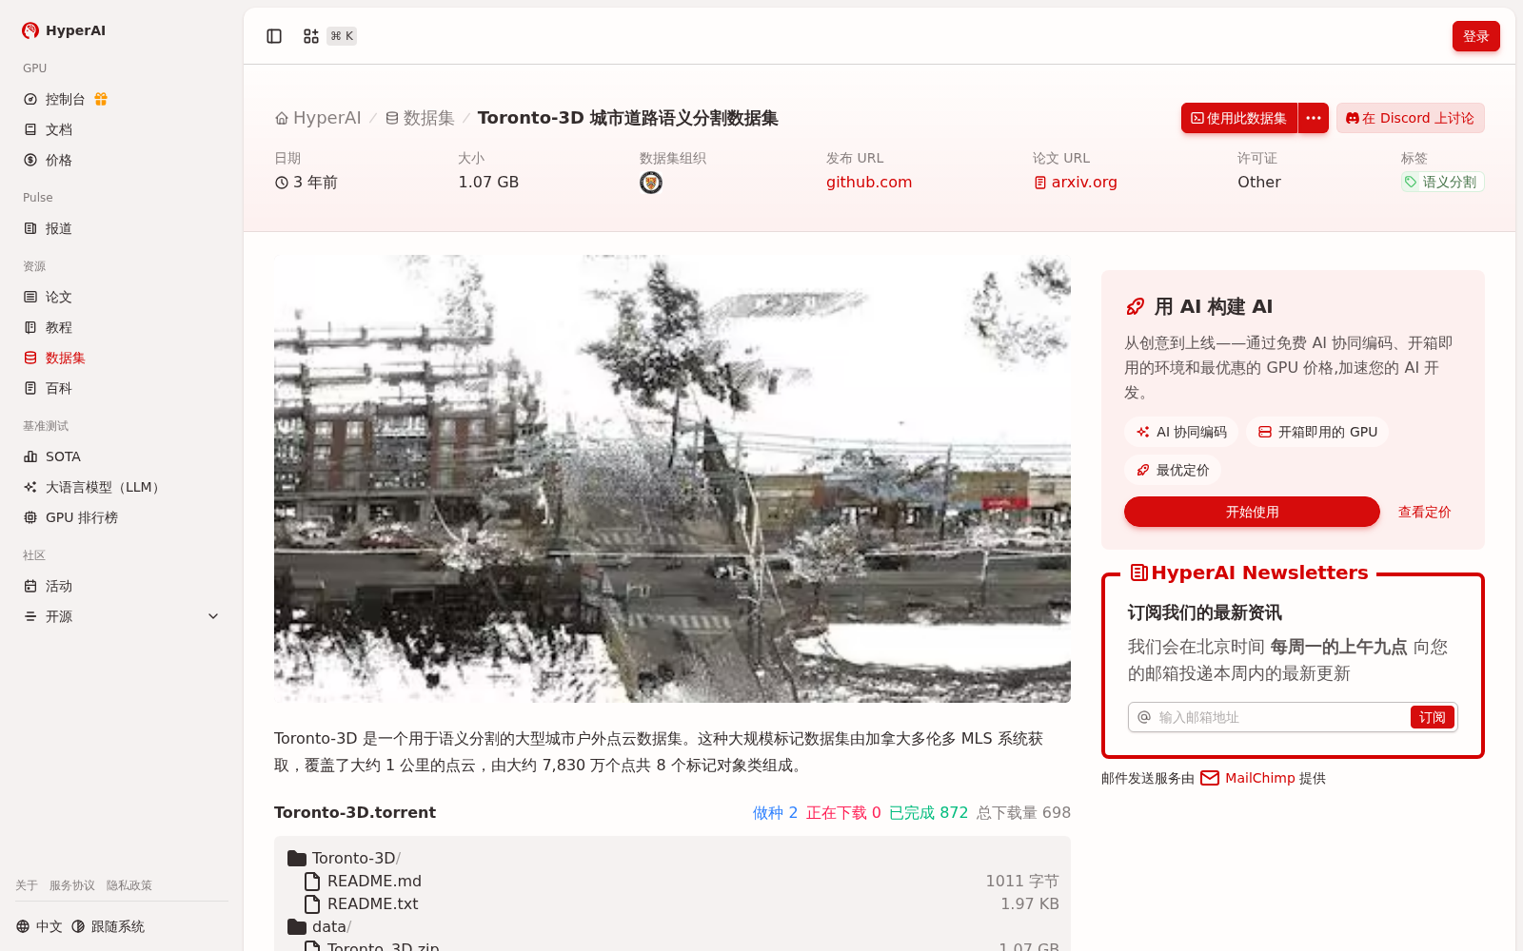This screenshot has width=1523, height=951.
Task: Click the README.md file row
Action: tap(672, 881)
